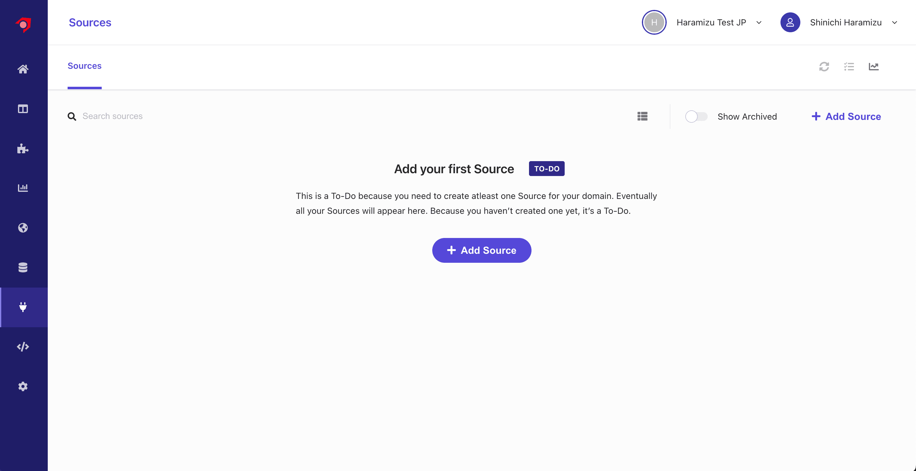
Task: Click the line chart toolbar icon
Action: coord(873,67)
